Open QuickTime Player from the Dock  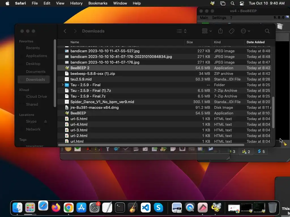(190, 208)
